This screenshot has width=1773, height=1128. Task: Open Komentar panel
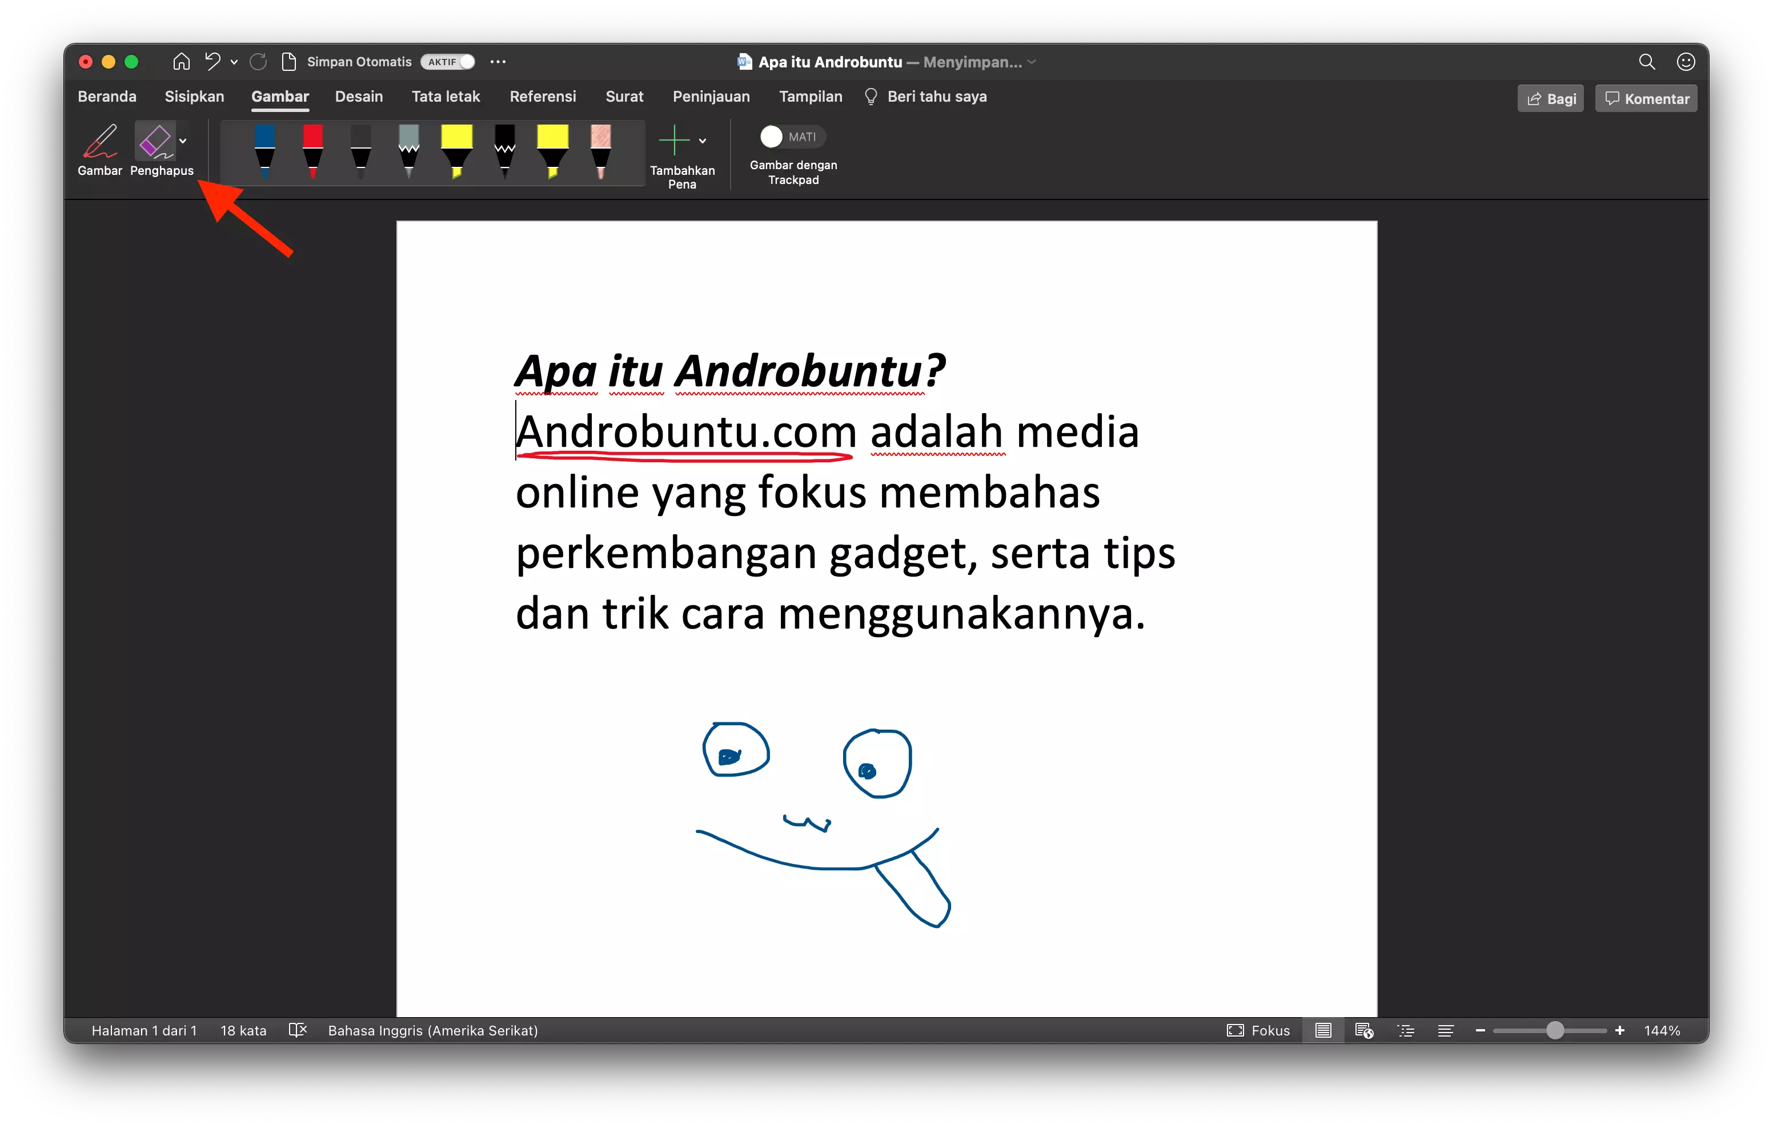coord(1646,98)
